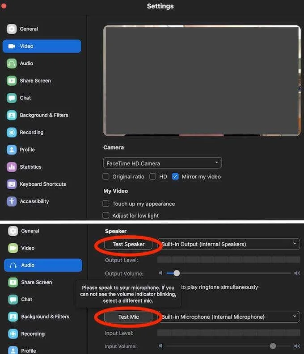Uncheck Mirror my video
Screen dimensions: 304x354
point(175,176)
